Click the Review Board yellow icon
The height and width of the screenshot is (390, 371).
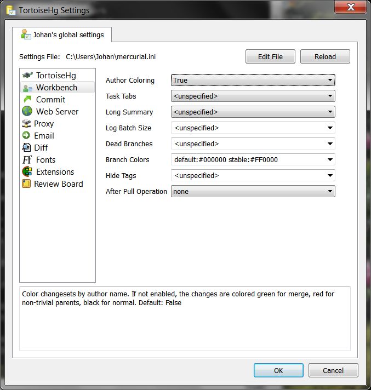[26, 183]
